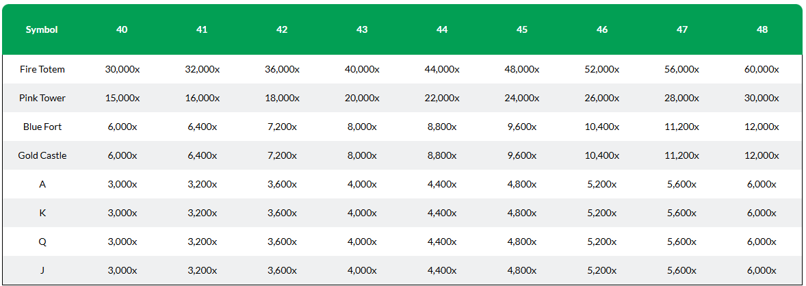Screen dimensions: 806x286
Task: Click the Gold Castle row label
Action: click(x=42, y=155)
